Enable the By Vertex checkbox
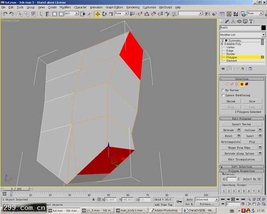 (x=223, y=90)
